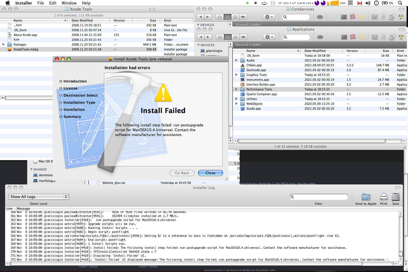Open Spotlight search in the menu bar
This screenshot has width=408, height=272.
pos(400,3)
